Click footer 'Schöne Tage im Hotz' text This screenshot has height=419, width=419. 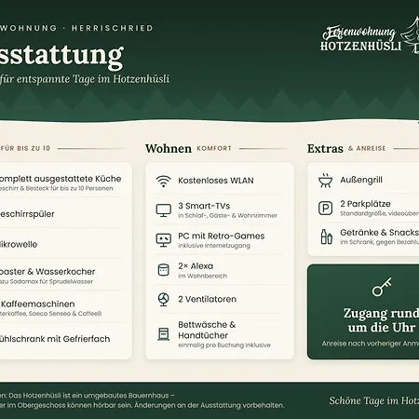coord(374,400)
